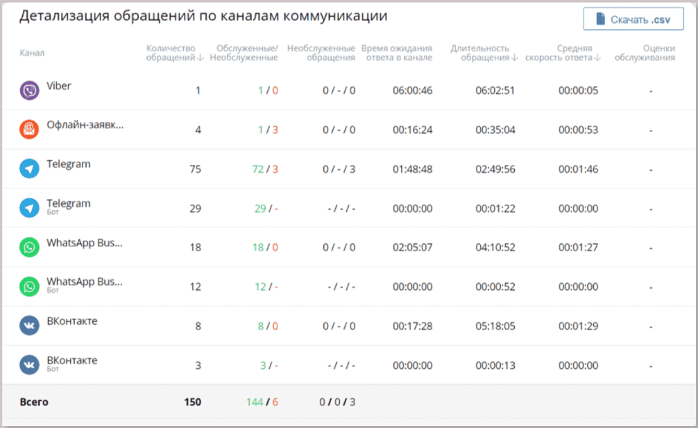Click the Оценки обслуживания column header
Screen dimensions: 698x428
[645, 53]
